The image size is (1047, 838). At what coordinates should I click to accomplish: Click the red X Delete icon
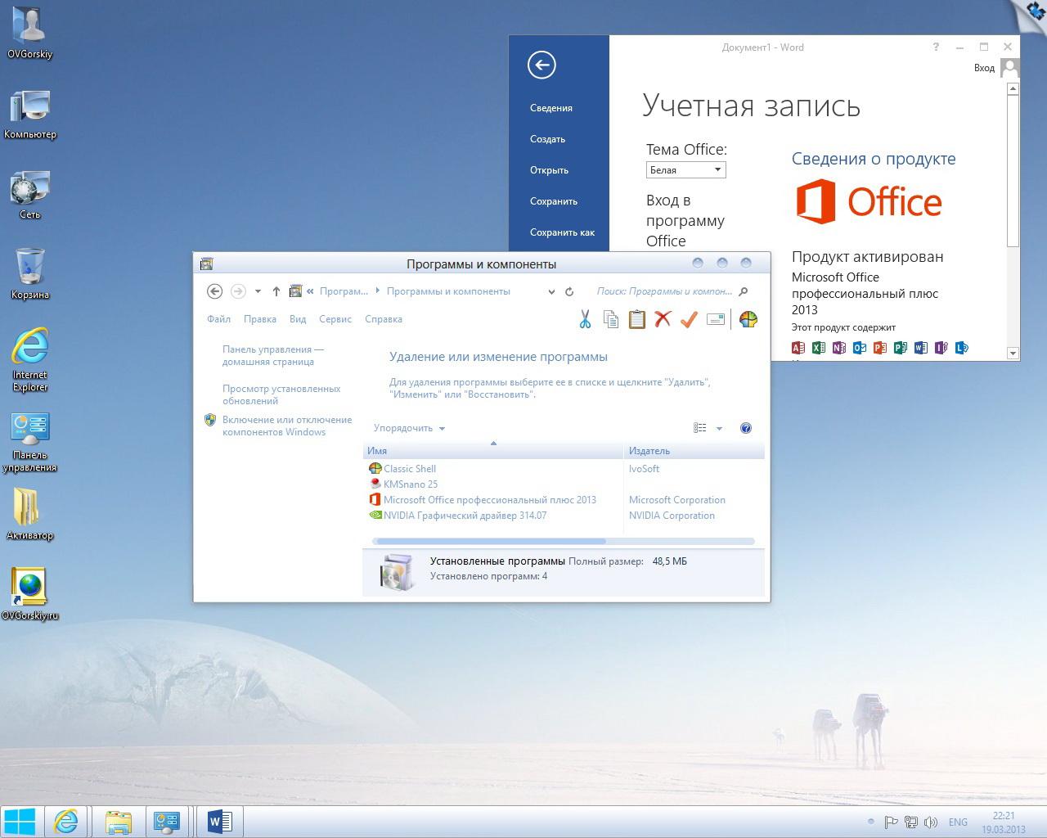[663, 319]
